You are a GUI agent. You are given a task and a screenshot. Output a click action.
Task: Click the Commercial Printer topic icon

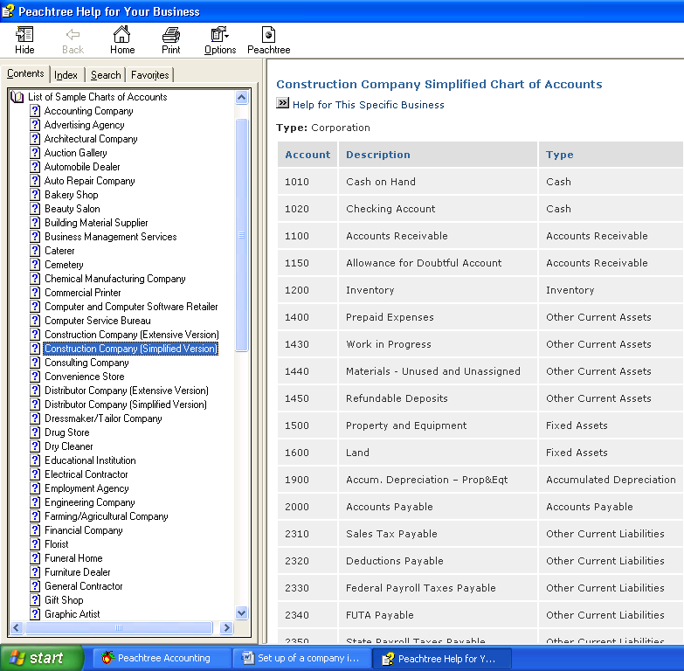35,293
